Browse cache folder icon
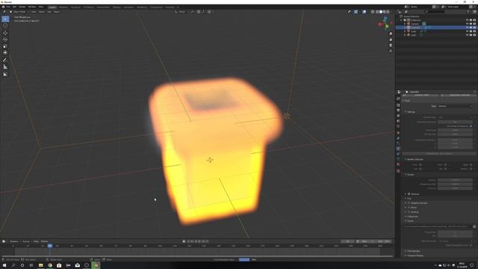 (474, 226)
